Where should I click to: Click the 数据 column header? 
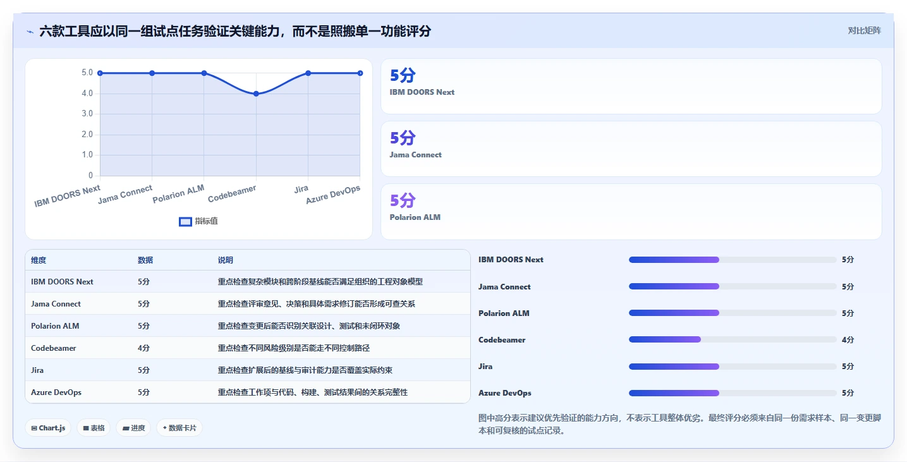pyautogui.click(x=145, y=260)
